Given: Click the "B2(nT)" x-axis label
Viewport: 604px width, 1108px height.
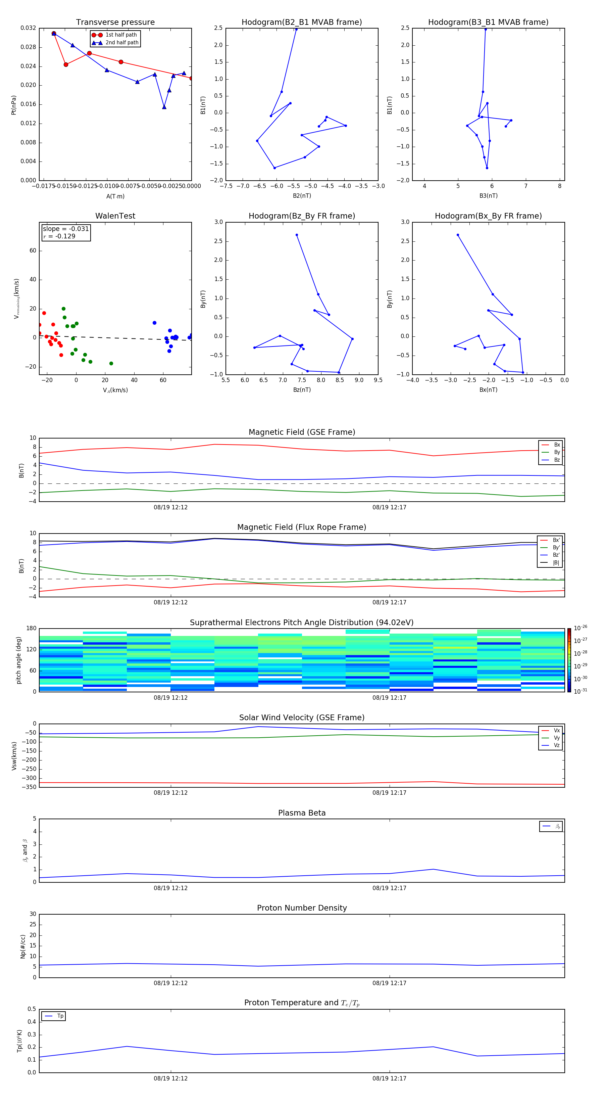Looking at the screenshot, I should [302, 196].
